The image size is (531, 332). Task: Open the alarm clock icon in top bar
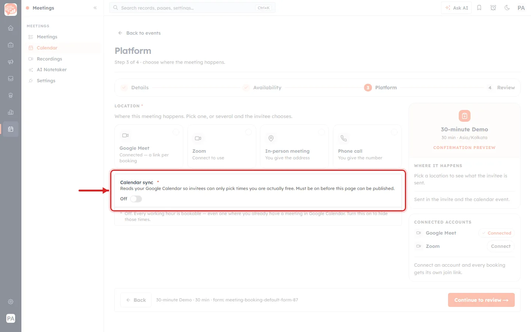(x=493, y=8)
